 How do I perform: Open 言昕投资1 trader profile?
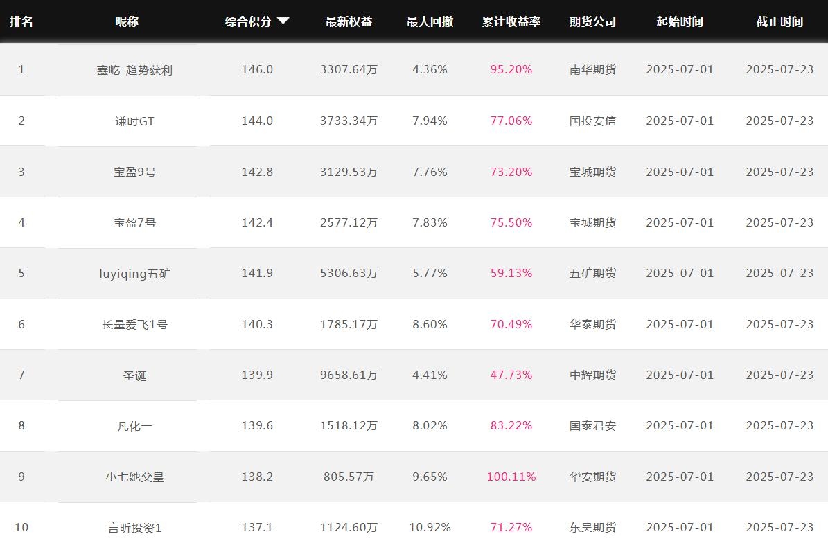134,528
